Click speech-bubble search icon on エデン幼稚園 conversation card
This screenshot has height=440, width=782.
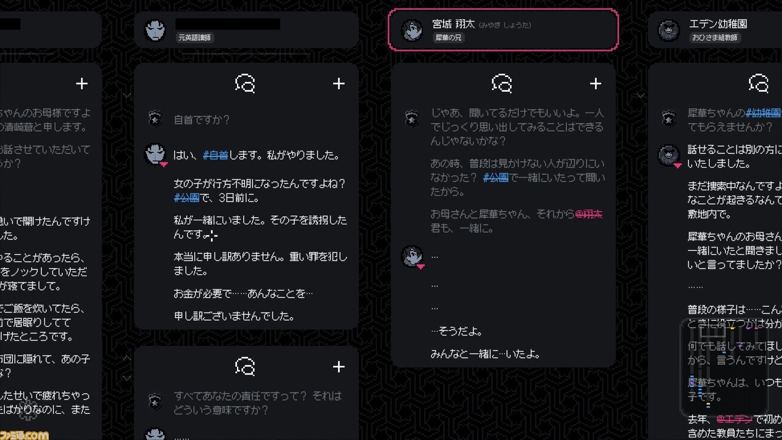[758, 84]
